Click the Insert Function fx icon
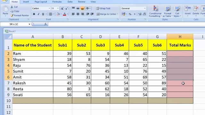 coord(45,24)
